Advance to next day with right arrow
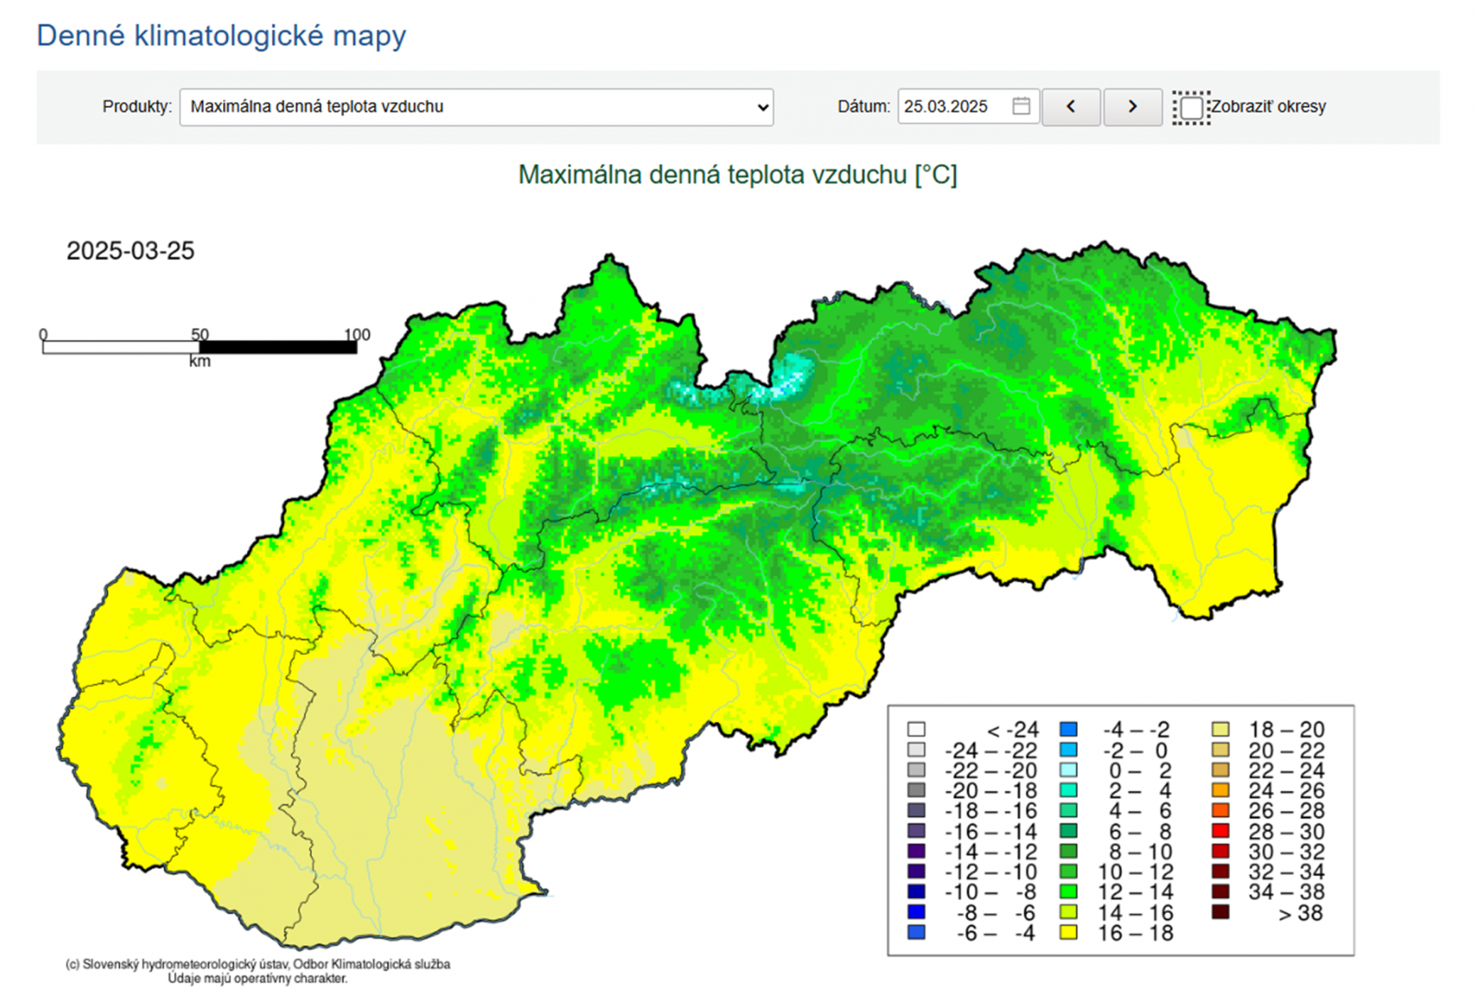1475x1006 pixels. pyautogui.click(x=1132, y=107)
